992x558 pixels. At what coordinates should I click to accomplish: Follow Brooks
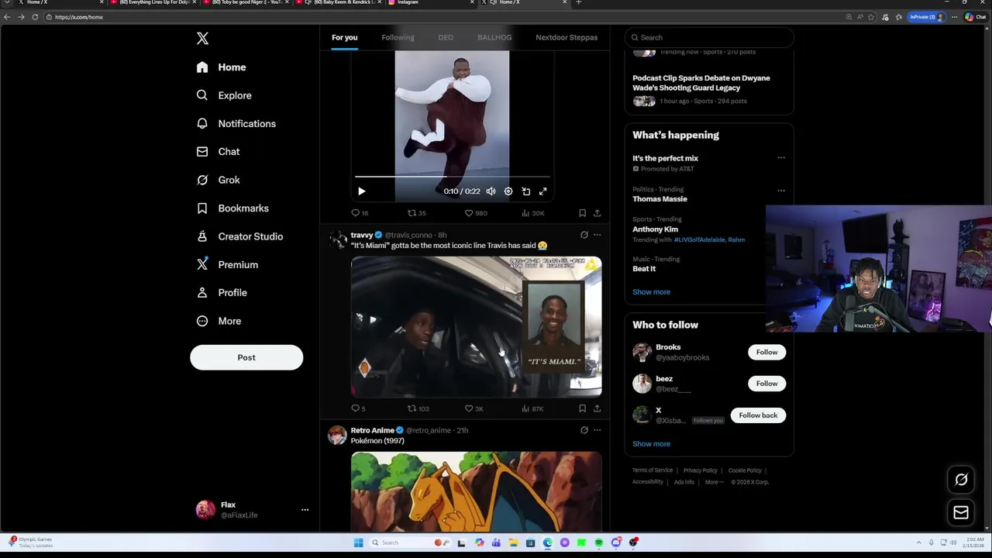coord(766,353)
